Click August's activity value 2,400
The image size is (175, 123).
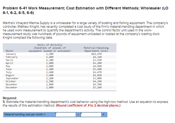tap(50, 75)
